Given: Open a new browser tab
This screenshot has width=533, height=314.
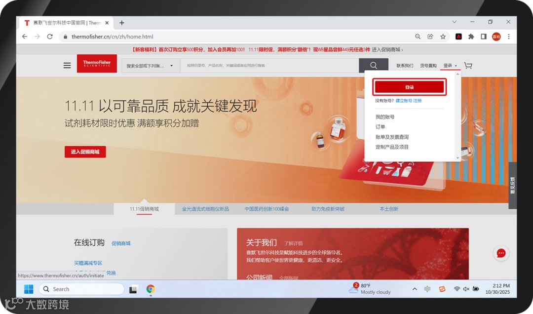Looking at the screenshot, I should coord(122,23).
